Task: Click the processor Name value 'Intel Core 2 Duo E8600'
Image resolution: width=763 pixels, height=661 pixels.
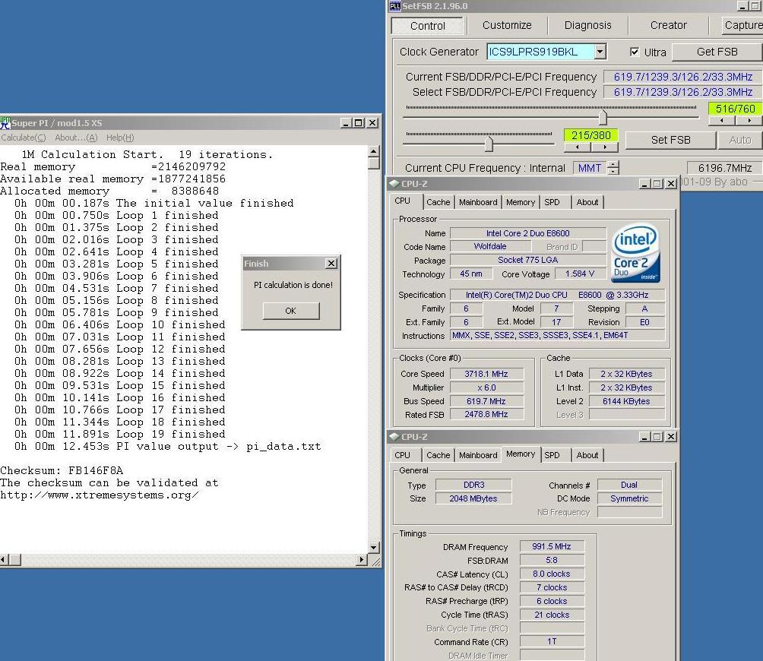Action: 528,233
